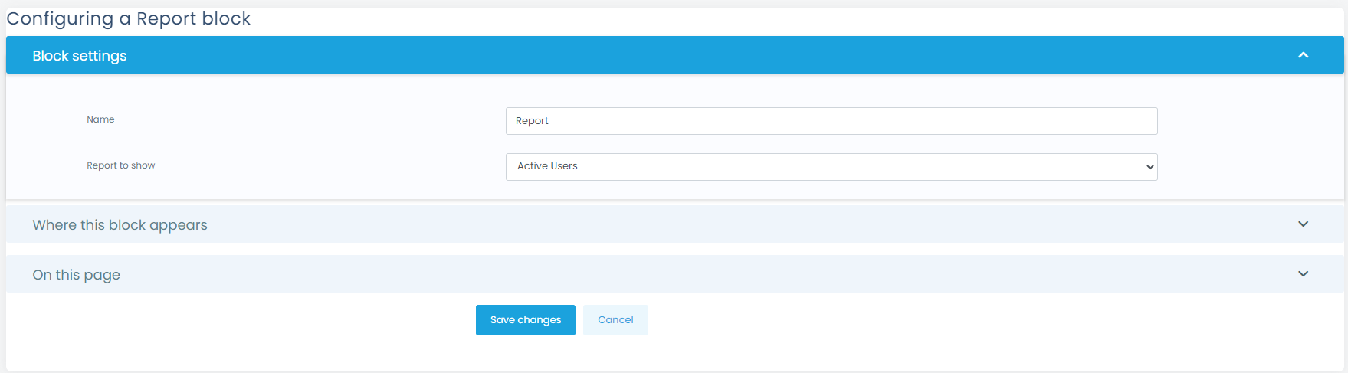
Task: Click the down chevron for On this page
Action: pos(1303,274)
